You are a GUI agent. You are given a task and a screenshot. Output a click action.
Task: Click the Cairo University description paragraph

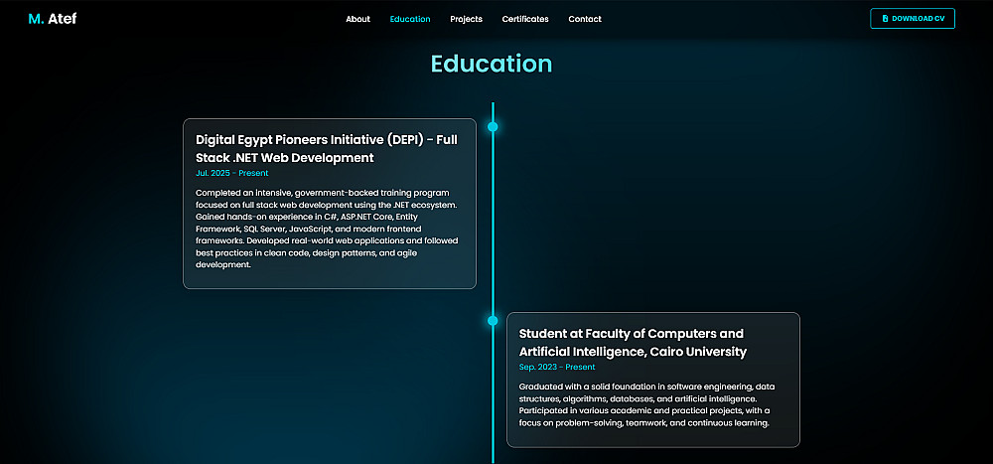pos(646,405)
